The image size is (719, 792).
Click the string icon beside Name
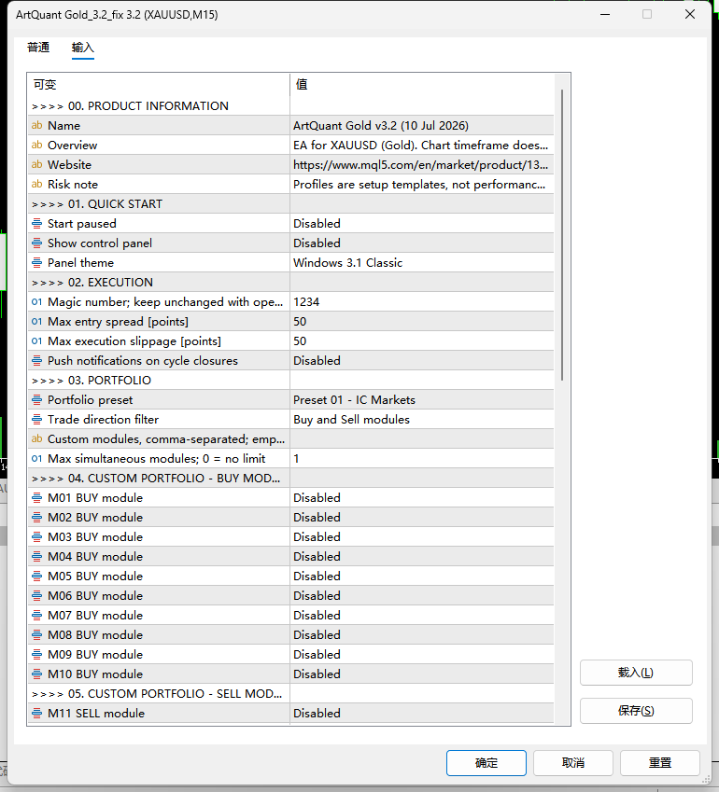tap(37, 125)
